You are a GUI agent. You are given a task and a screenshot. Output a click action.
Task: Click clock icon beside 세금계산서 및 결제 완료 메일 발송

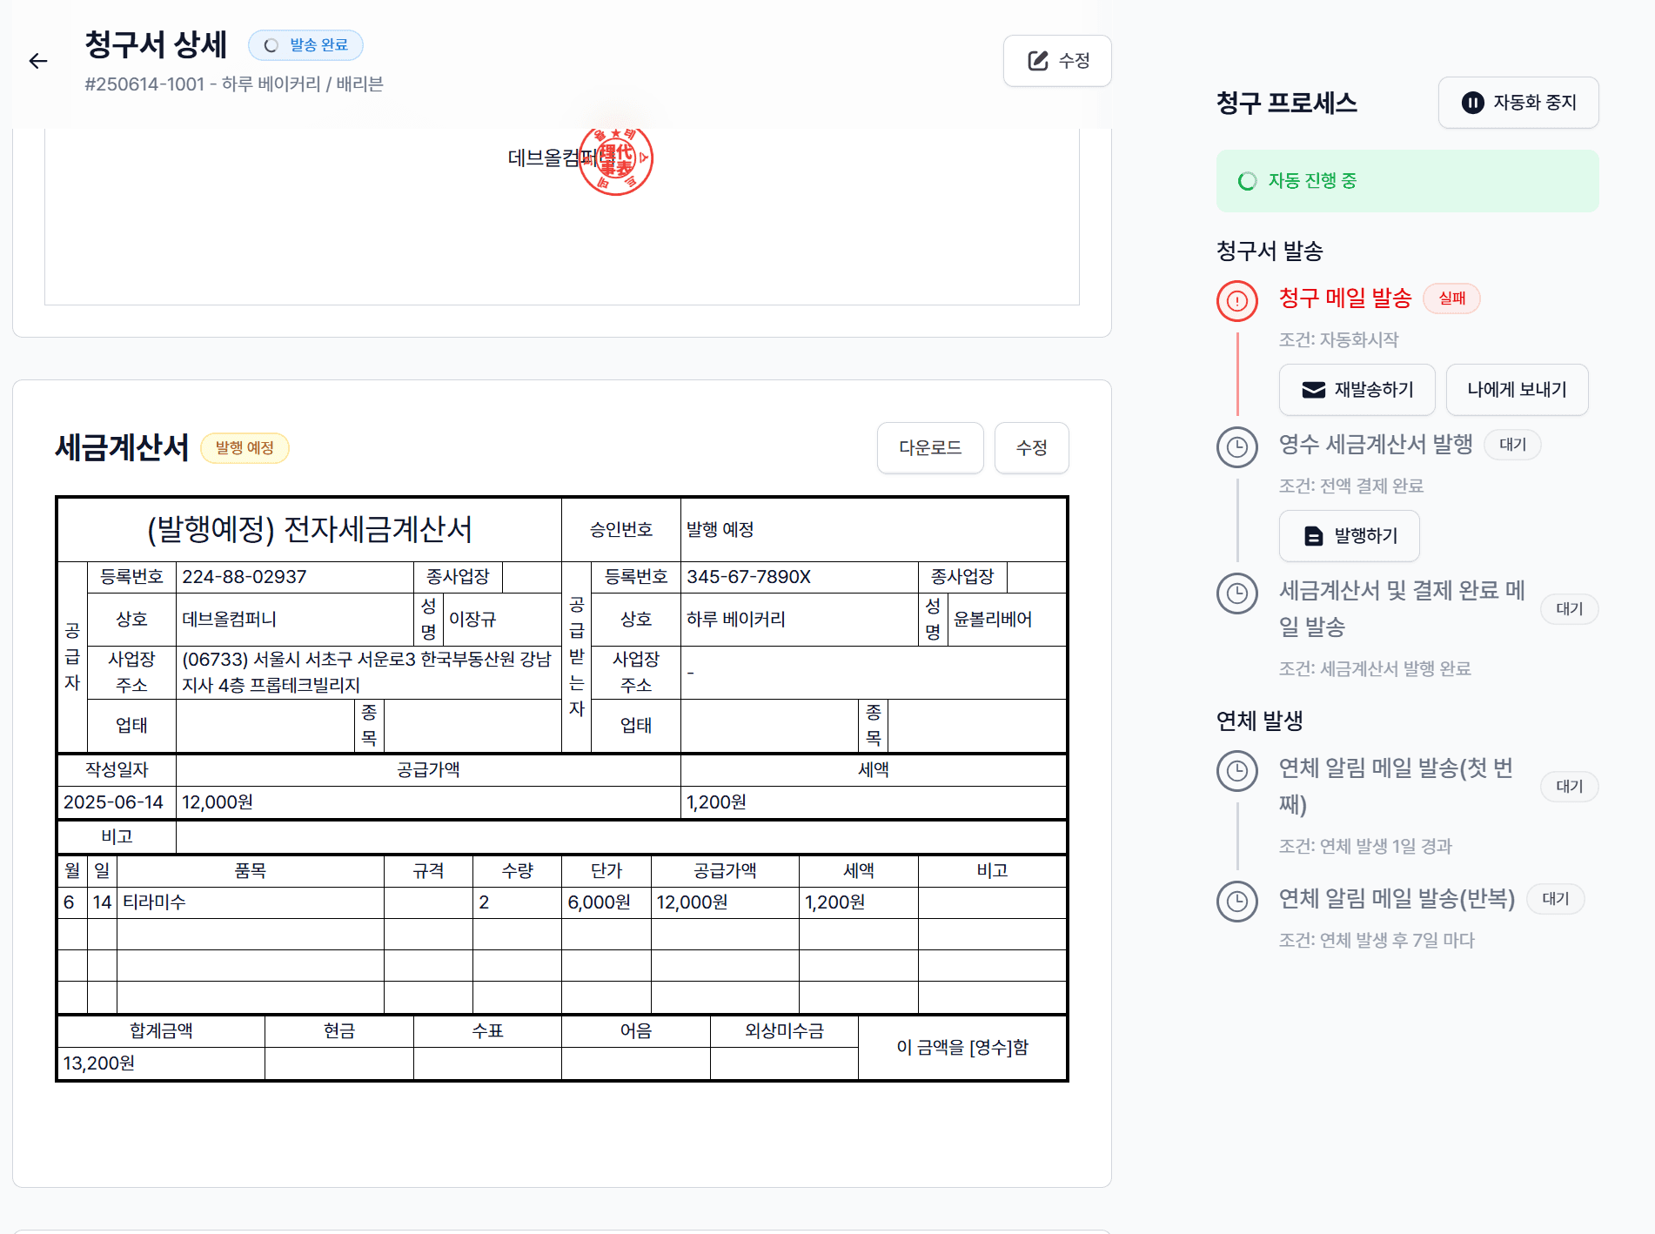click(x=1236, y=594)
